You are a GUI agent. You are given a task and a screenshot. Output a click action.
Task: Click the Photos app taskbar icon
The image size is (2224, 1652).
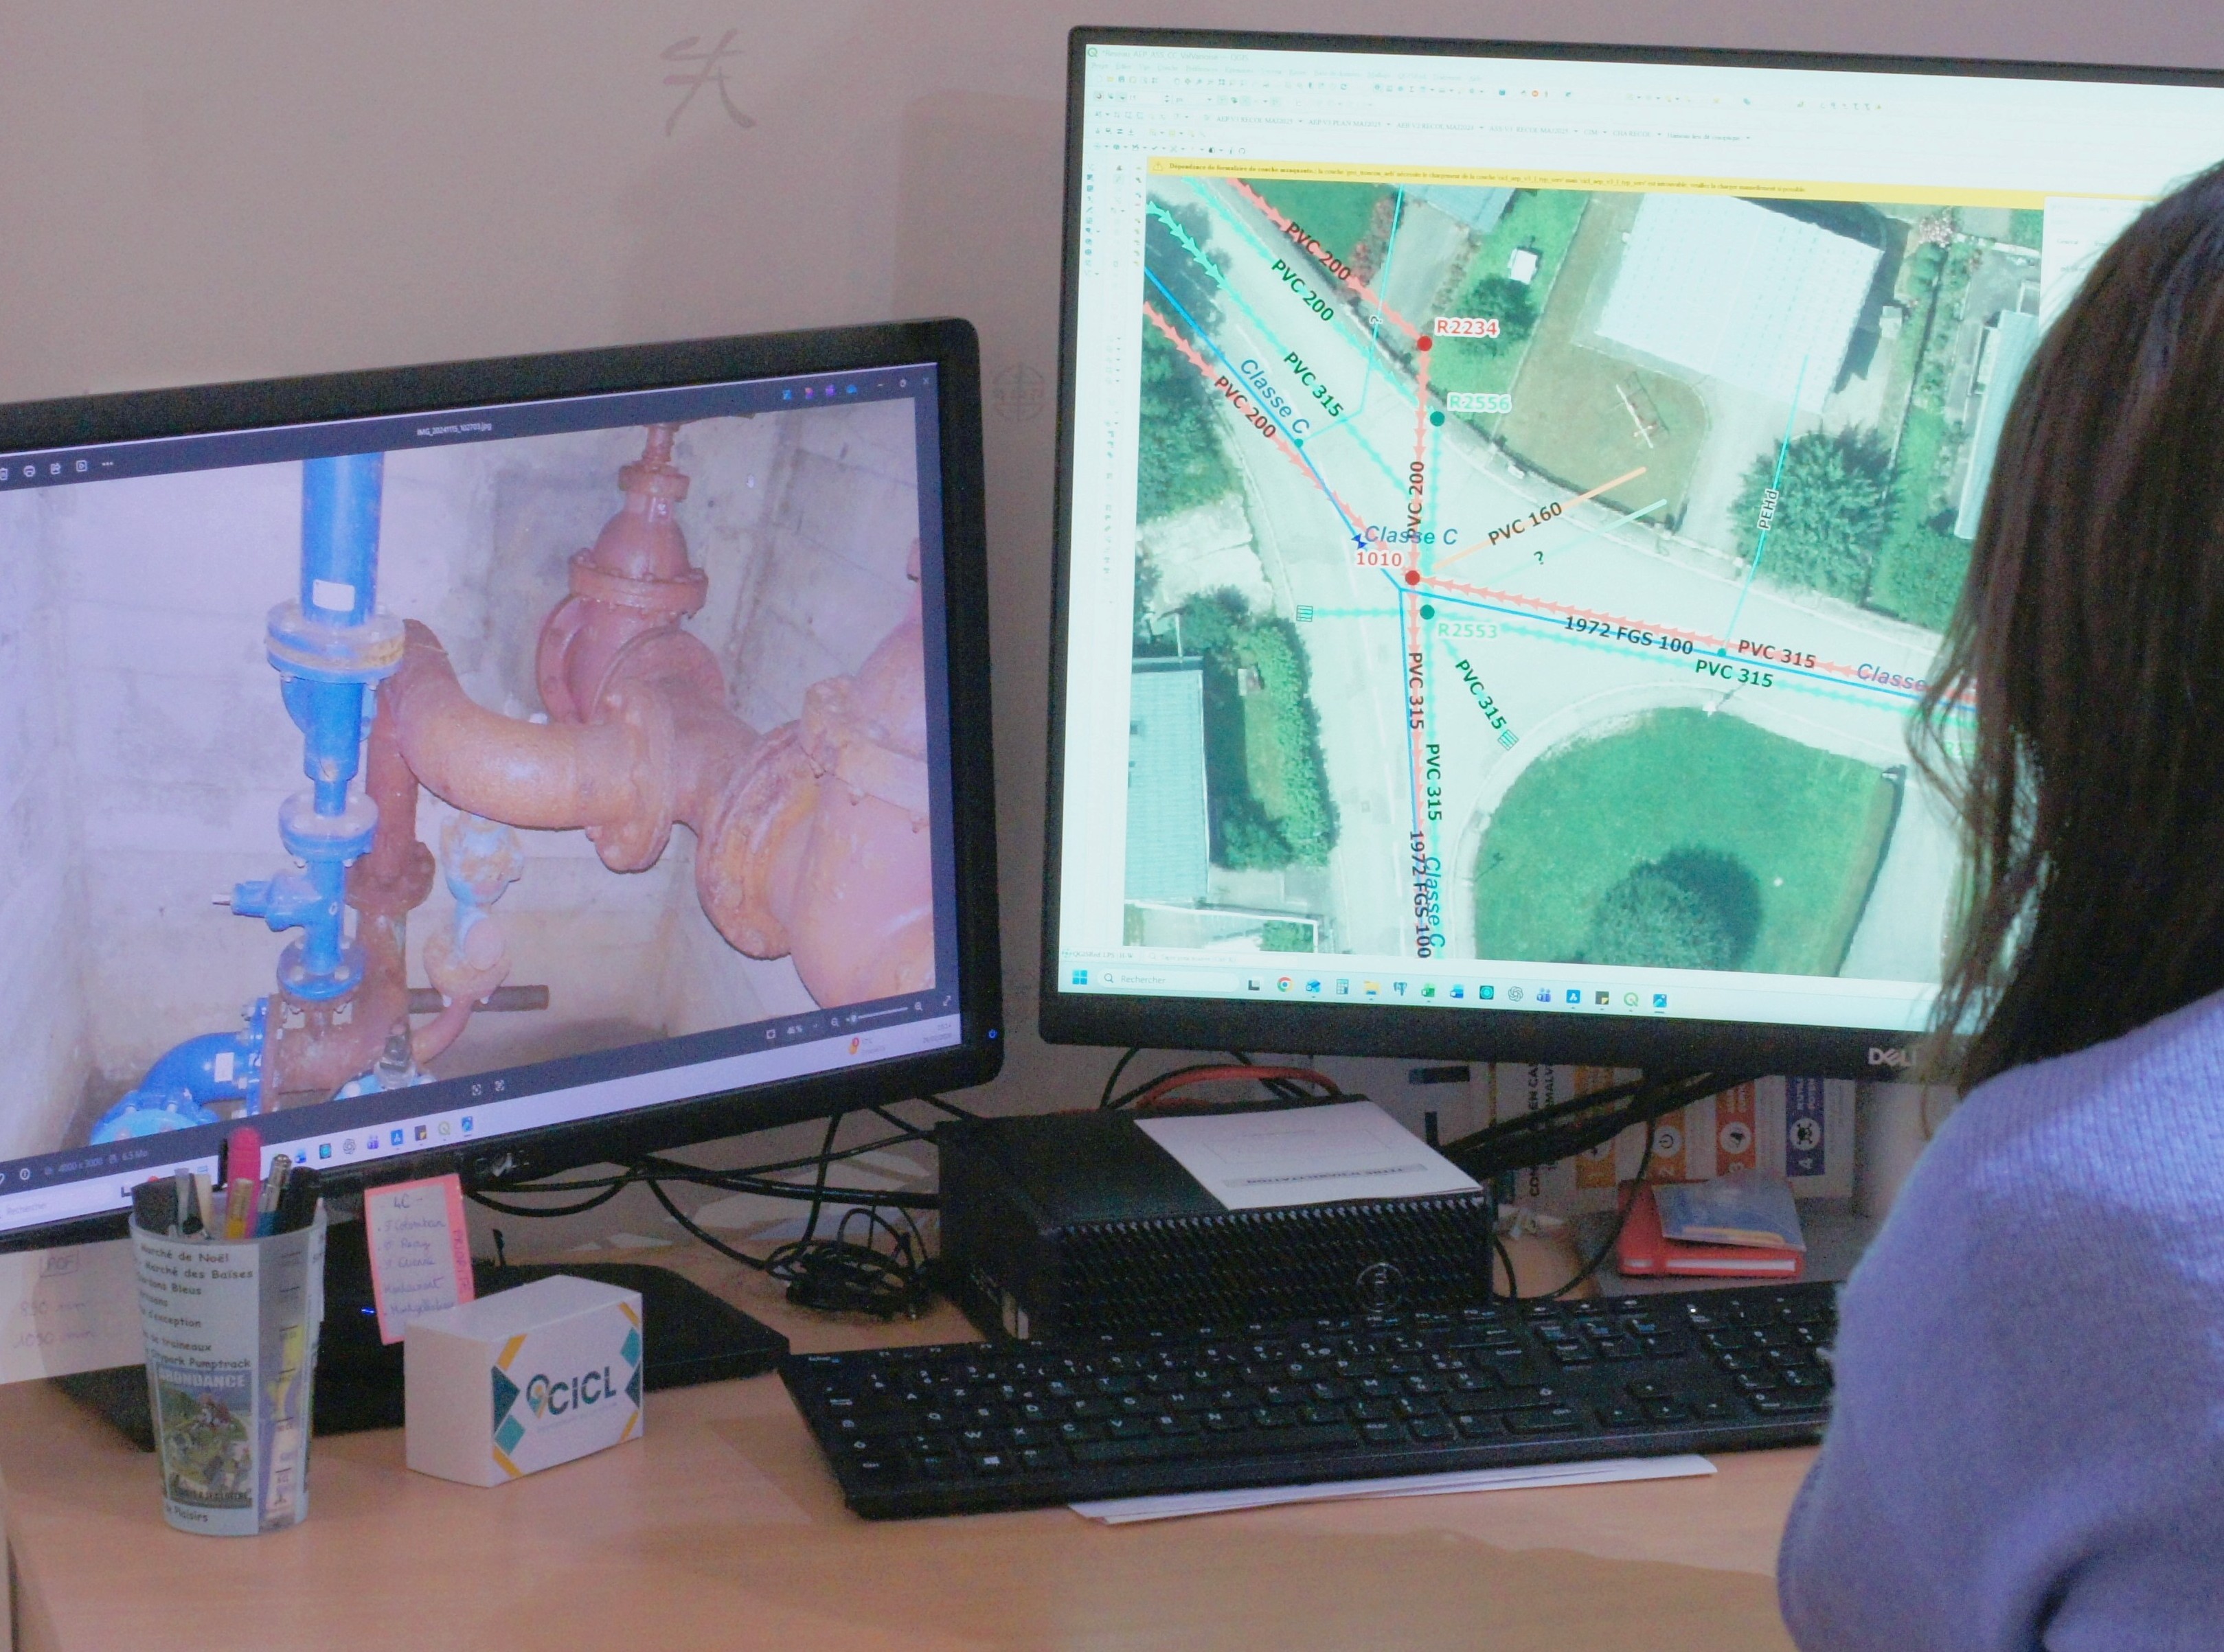(x=1661, y=1000)
